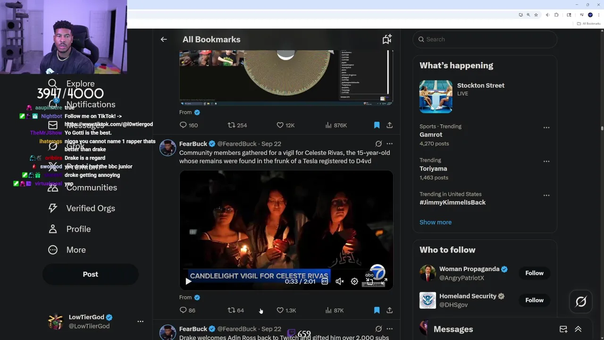
Task: Open more options on the Drake Adin Ross post
Action: point(389,329)
